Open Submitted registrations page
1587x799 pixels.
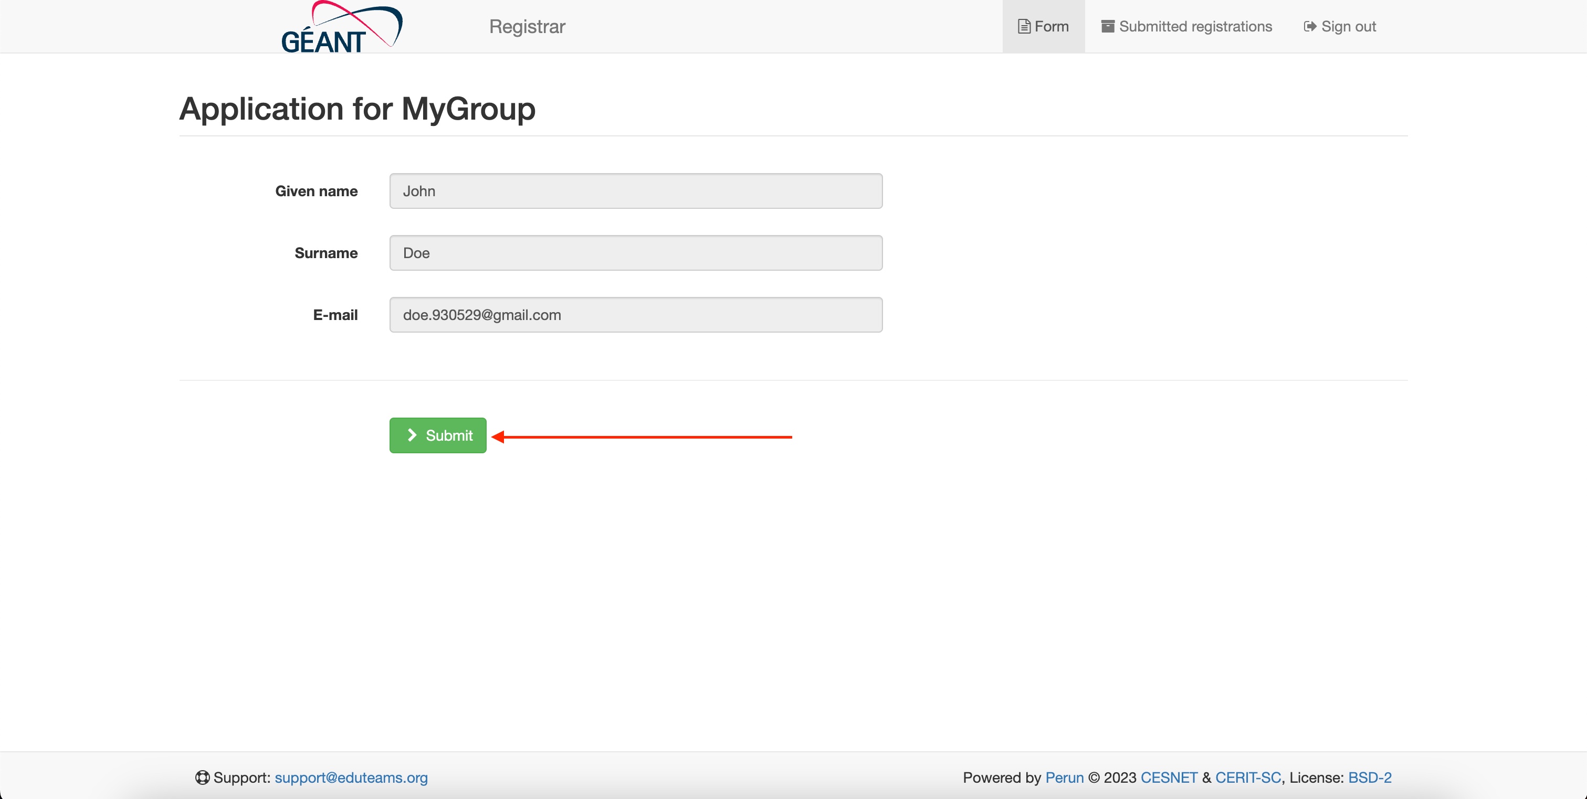click(1186, 26)
